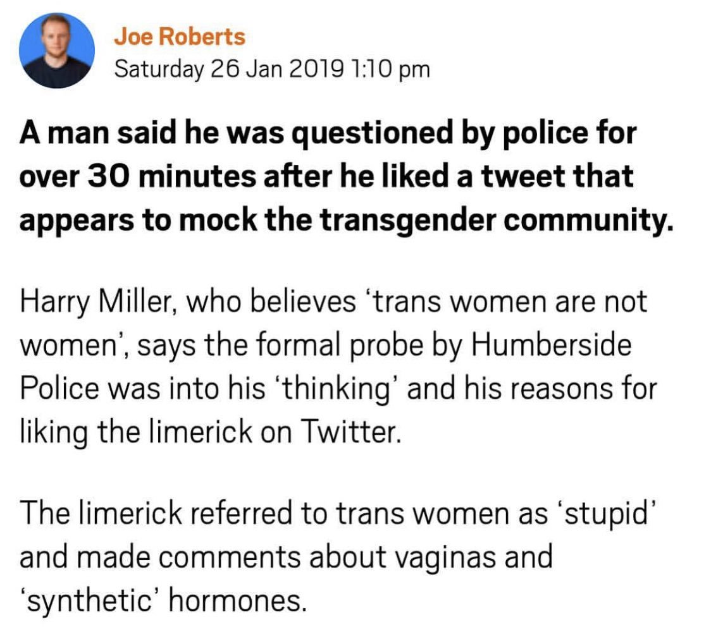Click 'liking the limerick' text
This screenshot has width=711, height=639.
point(135,432)
